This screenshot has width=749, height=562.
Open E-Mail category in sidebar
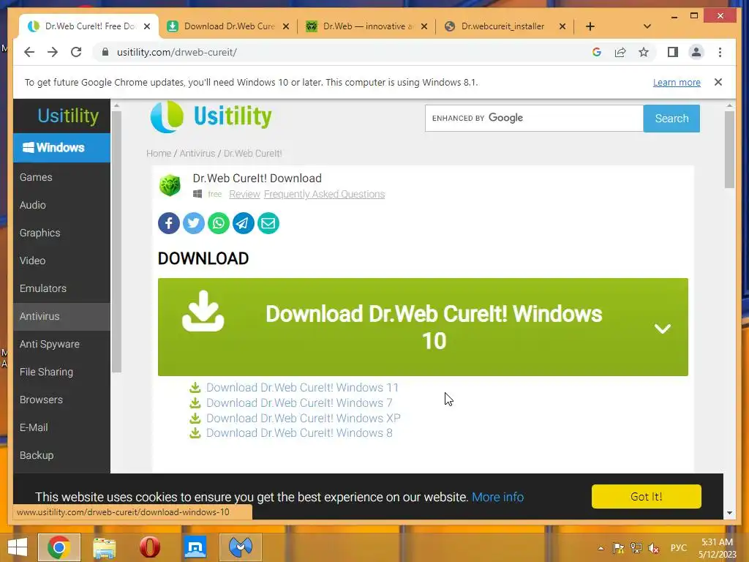click(x=61, y=427)
